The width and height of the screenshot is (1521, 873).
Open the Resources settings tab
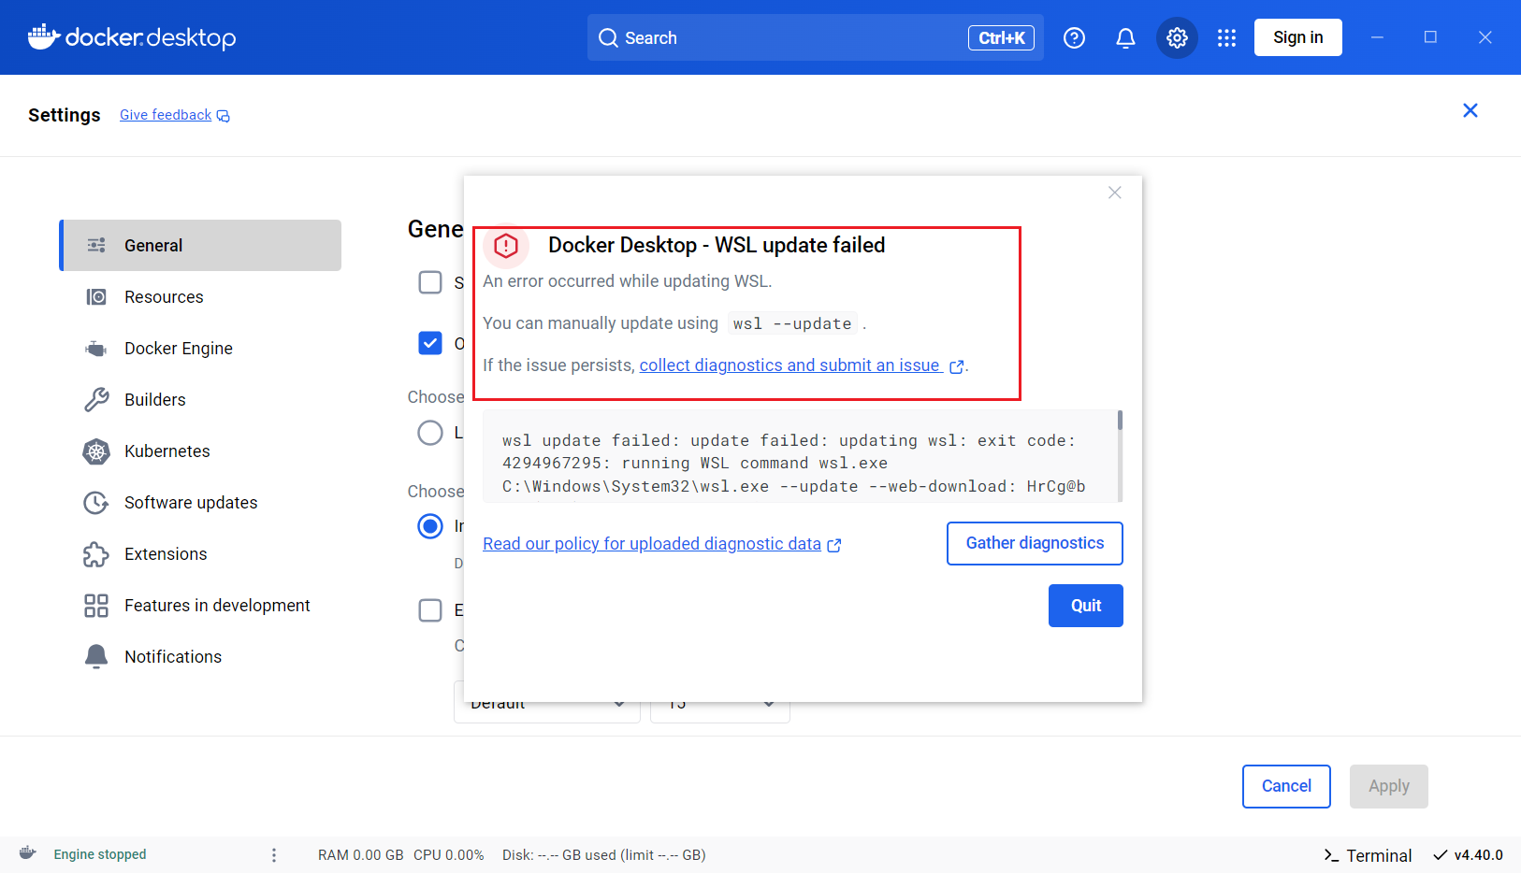coord(200,296)
